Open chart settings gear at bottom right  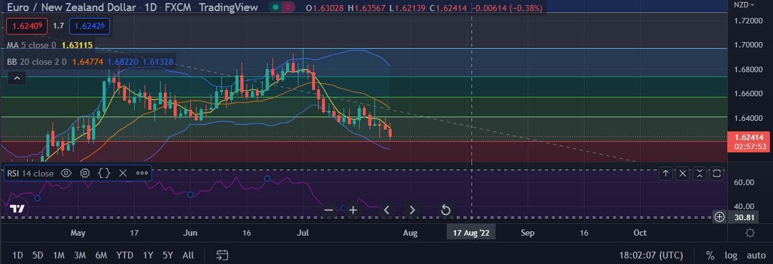(x=750, y=233)
